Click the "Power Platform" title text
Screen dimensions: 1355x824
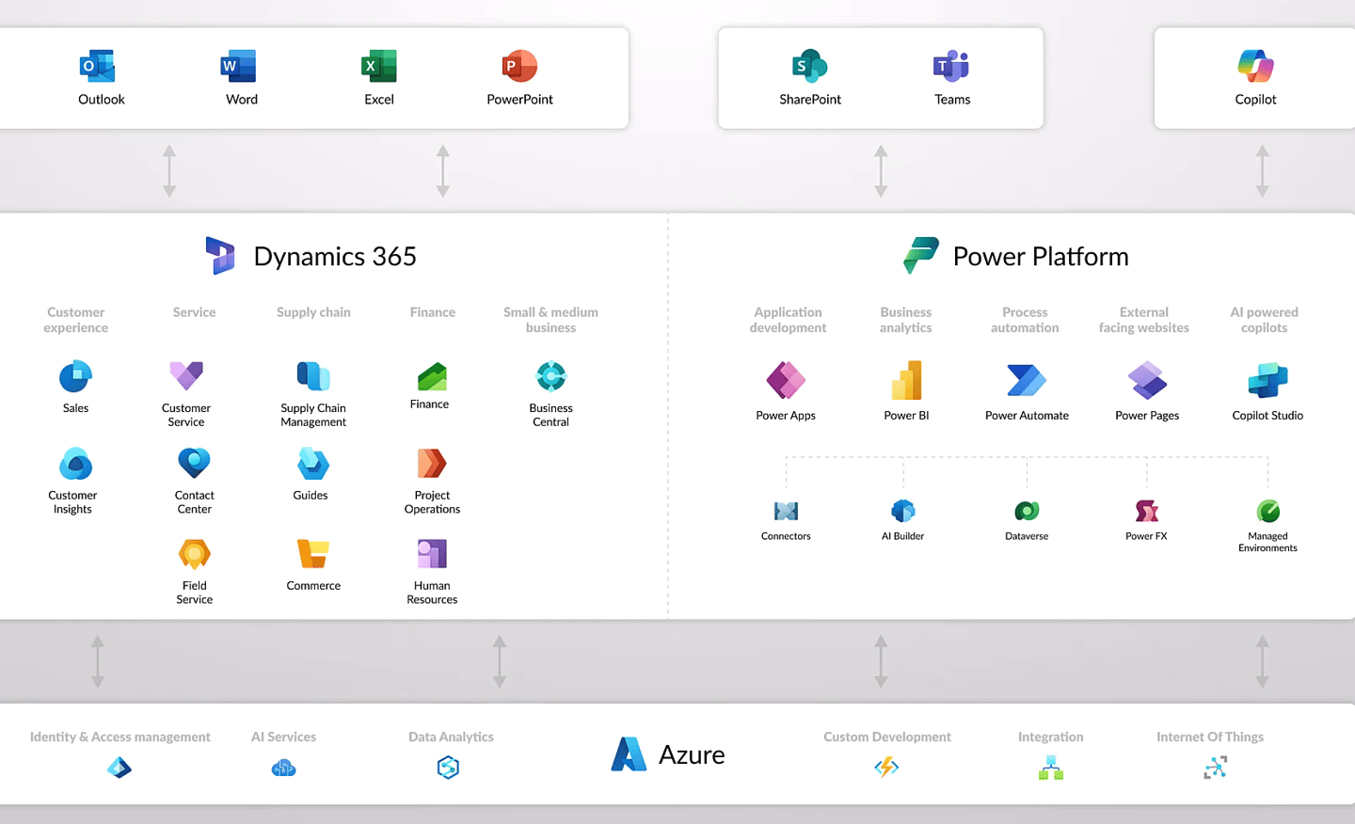point(1041,257)
